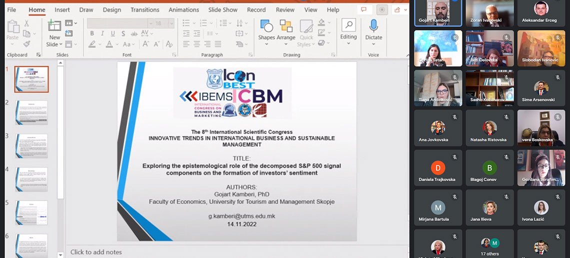Click the Quick Styles icon

(306, 26)
